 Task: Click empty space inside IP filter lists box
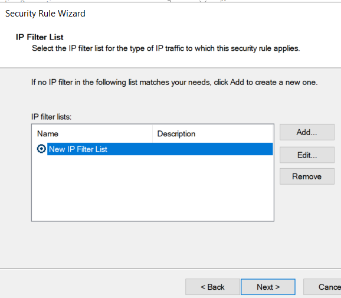152,188
